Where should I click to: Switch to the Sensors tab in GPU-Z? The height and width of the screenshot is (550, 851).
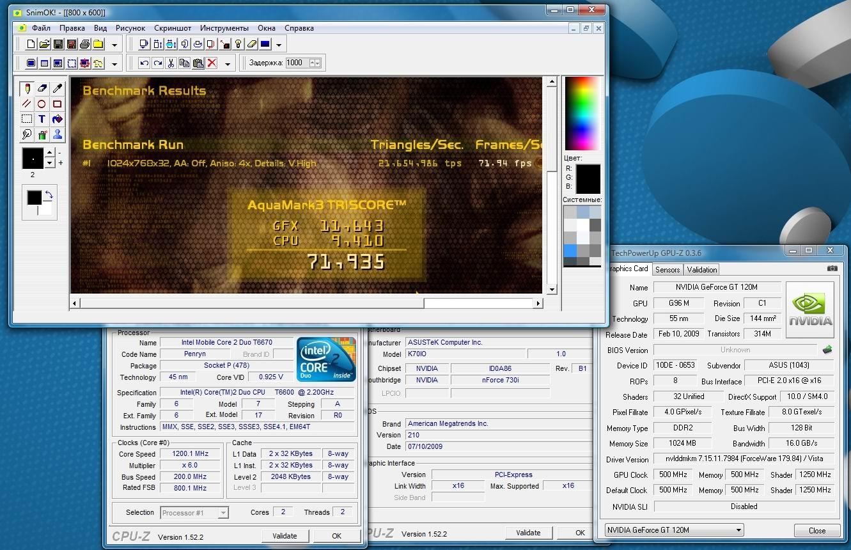668,270
